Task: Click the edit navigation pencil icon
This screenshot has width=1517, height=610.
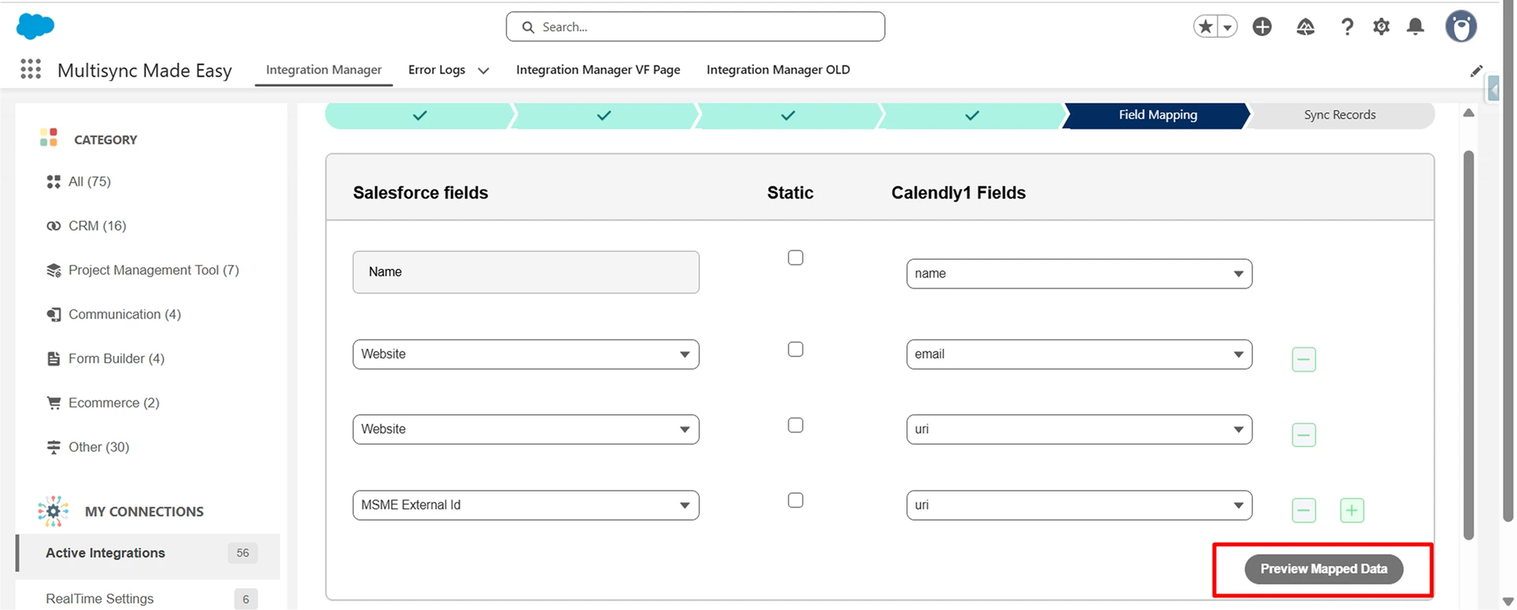Action: point(1476,71)
